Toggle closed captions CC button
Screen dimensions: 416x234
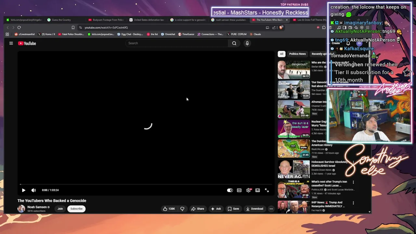[239, 190]
